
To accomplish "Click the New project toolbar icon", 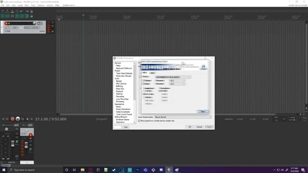I will [x=2, y=12].
